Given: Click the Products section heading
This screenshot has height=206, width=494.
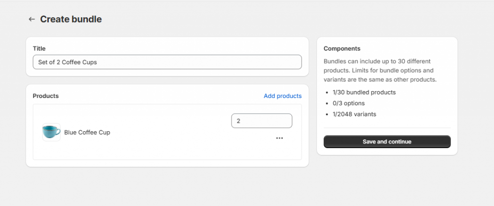Looking at the screenshot, I should (x=45, y=96).
